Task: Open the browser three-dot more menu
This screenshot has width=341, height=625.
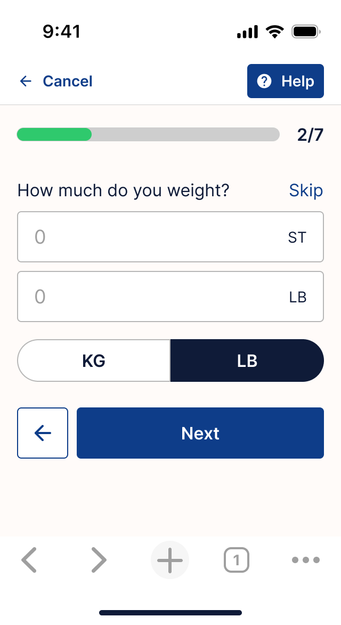Action: tap(306, 560)
